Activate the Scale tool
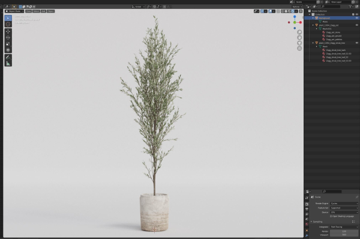Screen dimensions: 360x239 click(x=8, y=44)
